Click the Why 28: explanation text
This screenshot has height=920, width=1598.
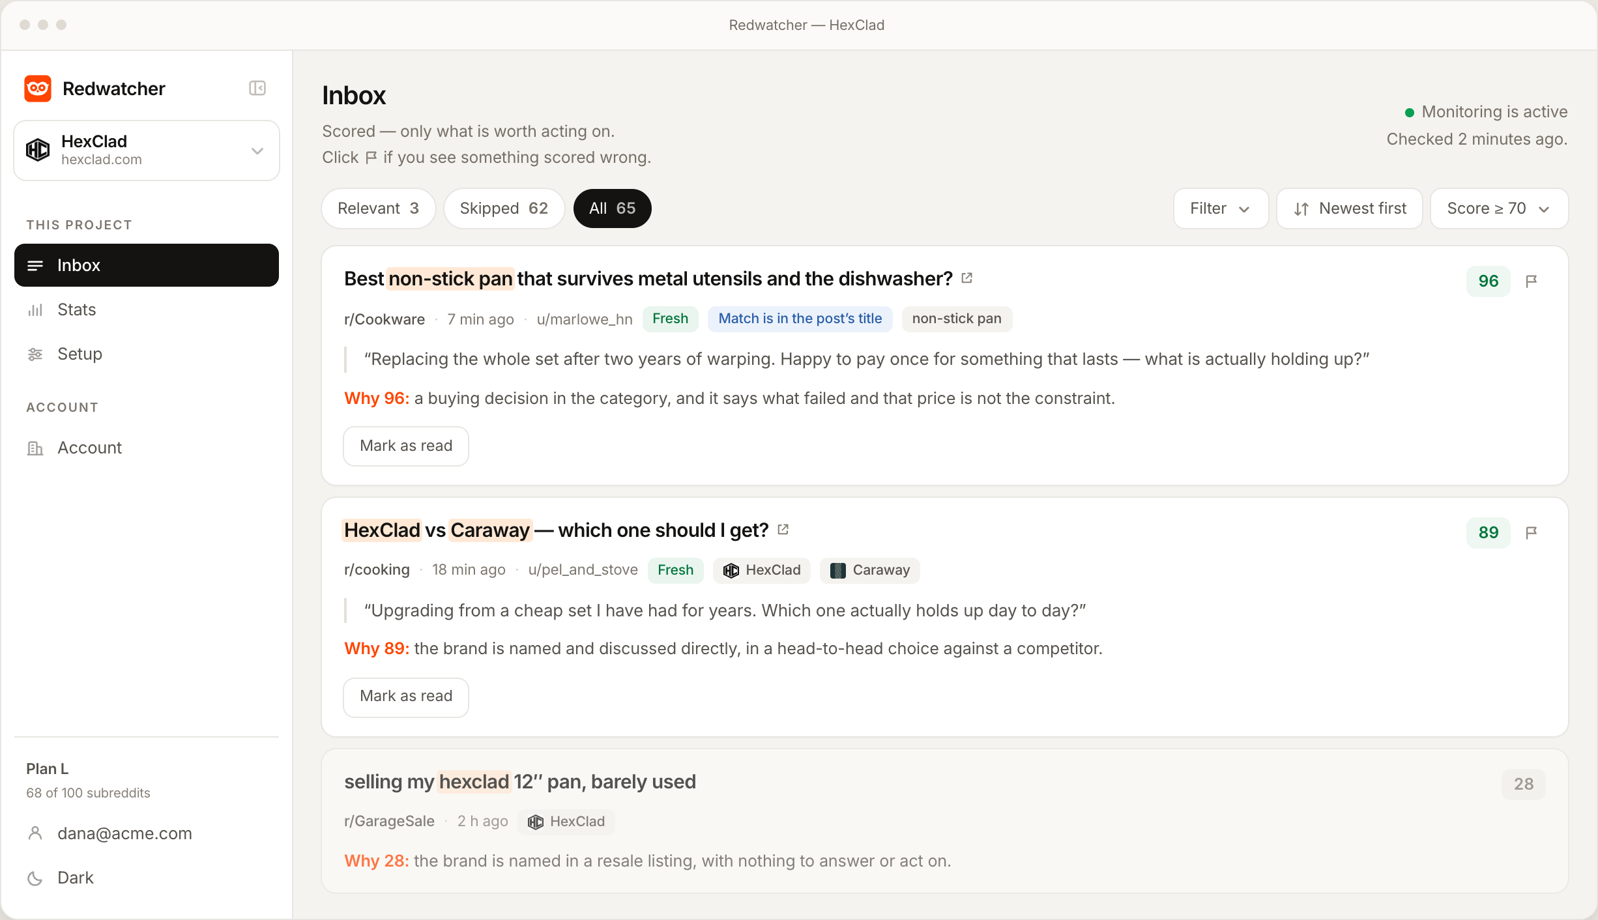(648, 861)
